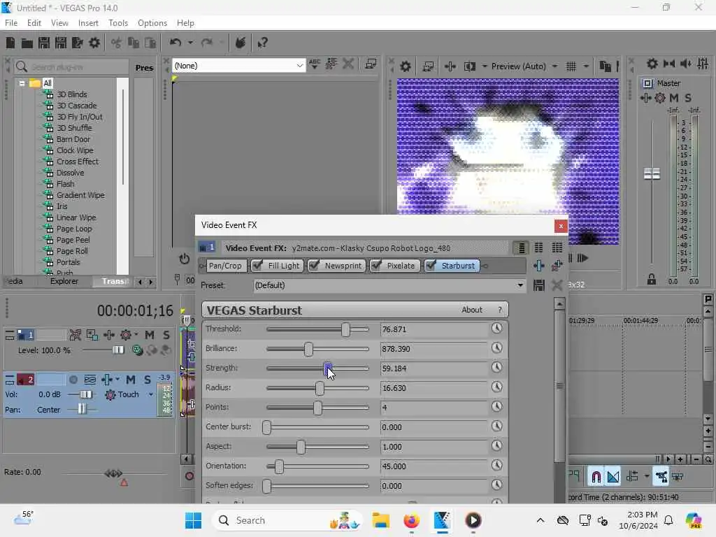Open split screen view icon in preview
This screenshot has width=716, height=537.
(470, 66)
